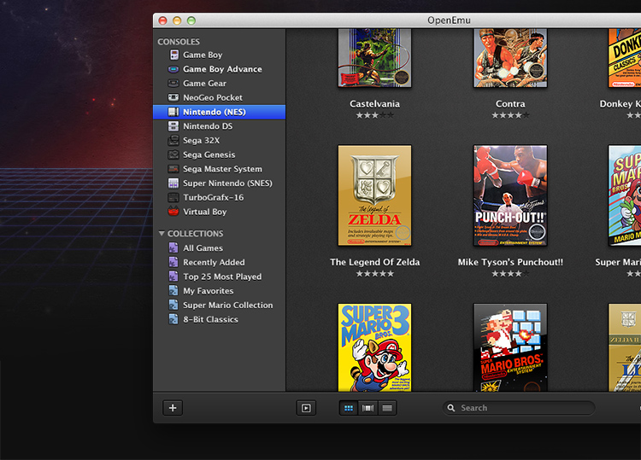Switch to cover flow view

pyautogui.click(x=368, y=408)
